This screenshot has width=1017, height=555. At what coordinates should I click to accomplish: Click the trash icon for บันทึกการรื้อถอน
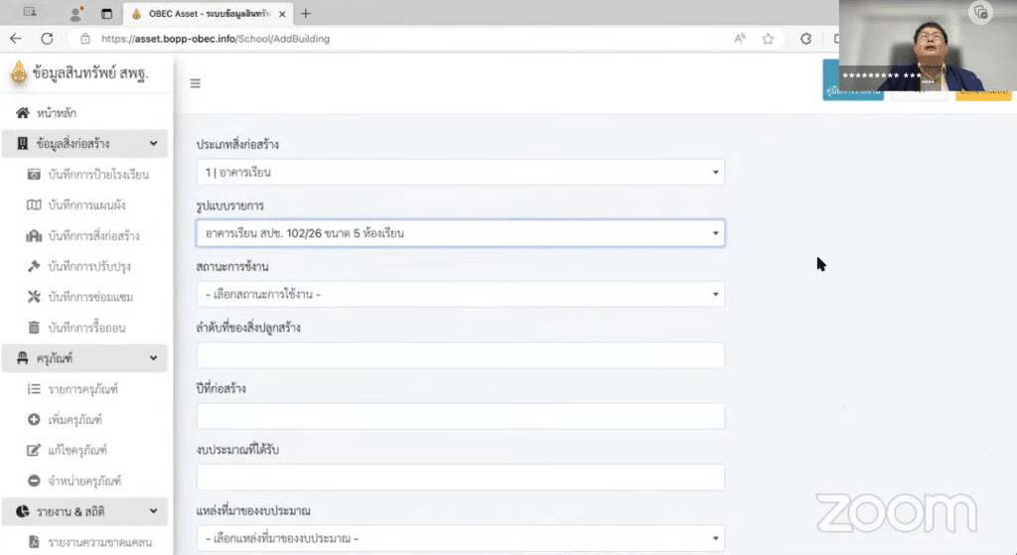click(34, 328)
